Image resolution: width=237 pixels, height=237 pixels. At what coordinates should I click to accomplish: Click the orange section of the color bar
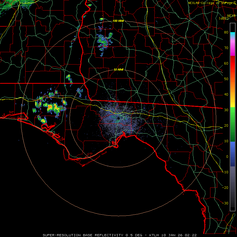pos(233,86)
